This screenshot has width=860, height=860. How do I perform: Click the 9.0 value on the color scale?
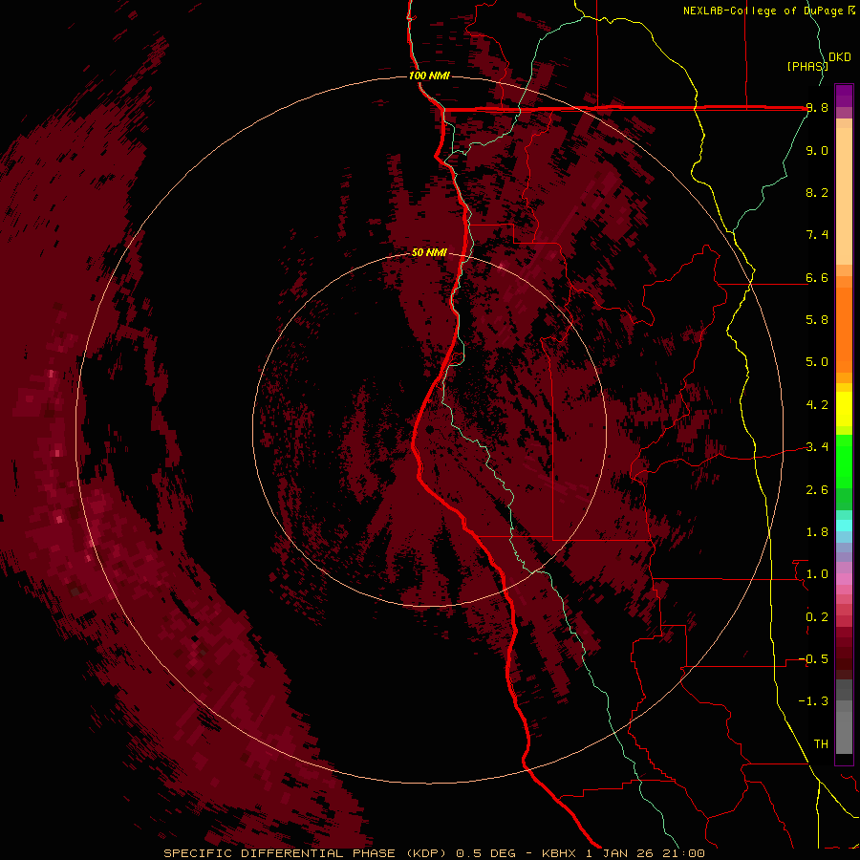(x=817, y=150)
